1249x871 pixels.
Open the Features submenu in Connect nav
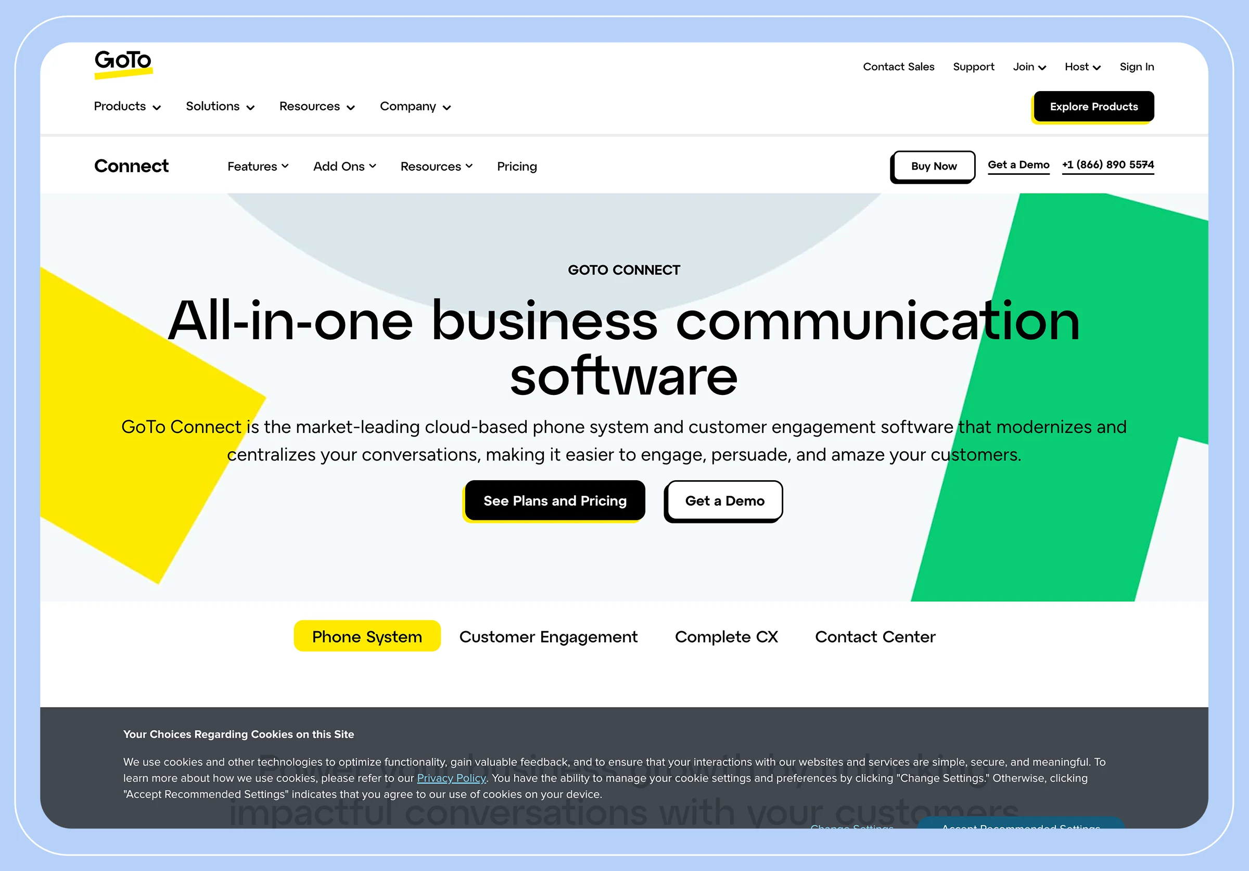[x=257, y=166]
